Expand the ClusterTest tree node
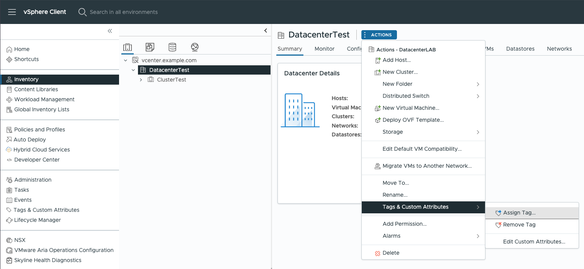 [x=141, y=80]
